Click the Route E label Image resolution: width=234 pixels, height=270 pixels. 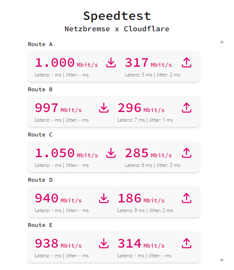coord(40,225)
